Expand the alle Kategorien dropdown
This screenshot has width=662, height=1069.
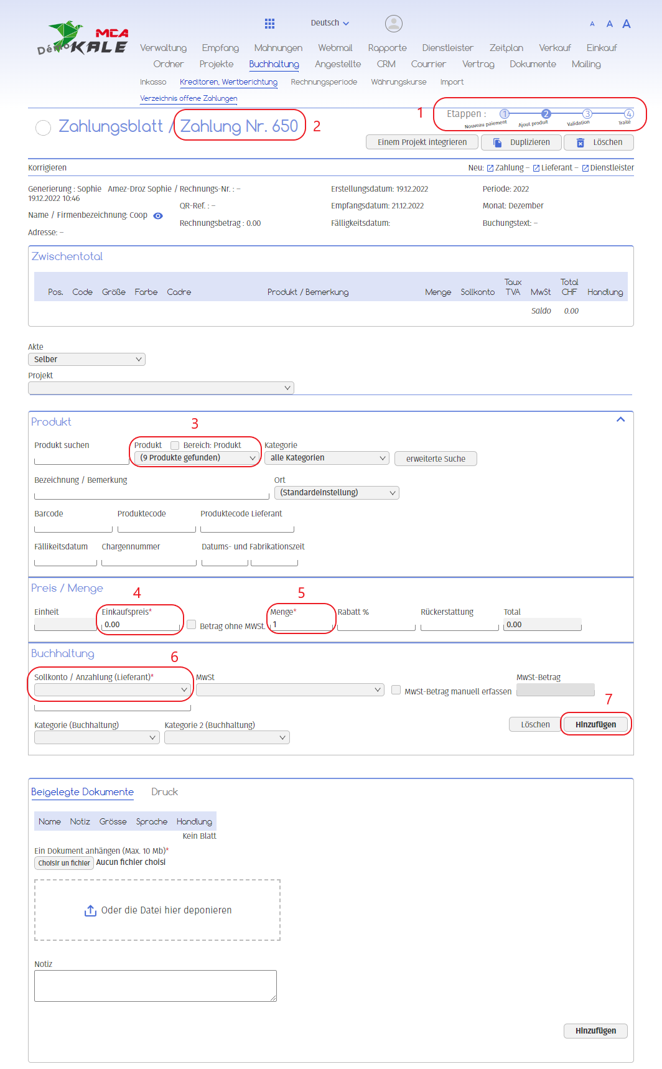tap(327, 458)
